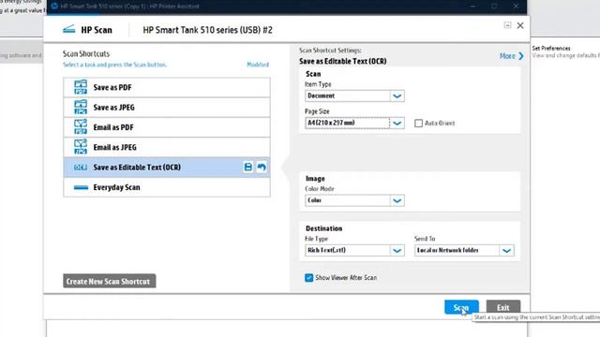This screenshot has height=337, width=600.
Task: Select the Email as JPEG shortcut icon
Action: [x=81, y=147]
